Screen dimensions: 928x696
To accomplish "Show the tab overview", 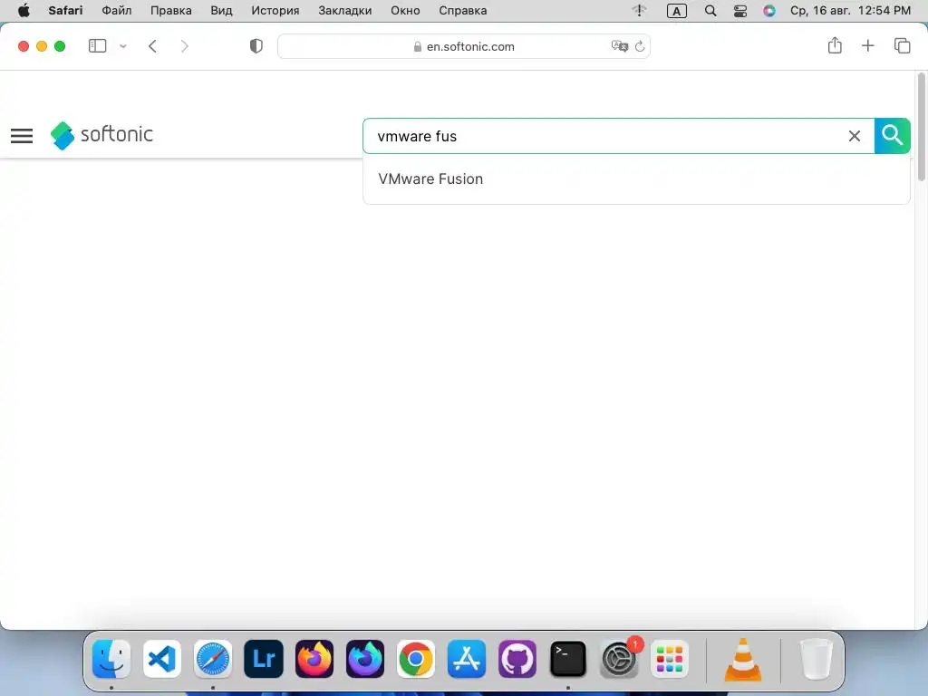I will [902, 45].
